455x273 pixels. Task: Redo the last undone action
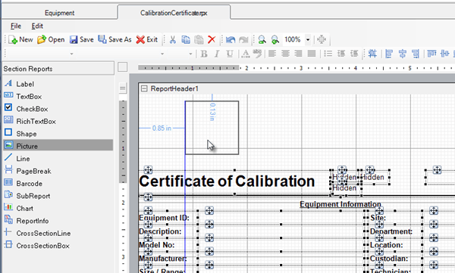pyautogui.click(x=243, y=39)
